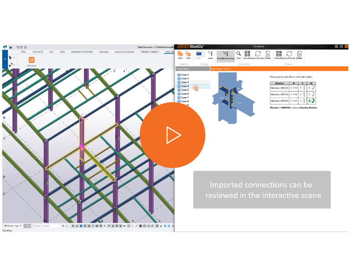Click the Checkbot window title
The width and height of the screenshot is (350, 274).
pyautogui.click(x=259, y=47)
